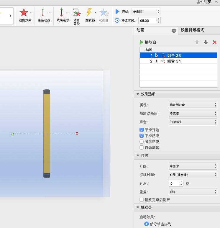
Task: Open the Property (属性) dropdown
Action: click(x=193, y=105)
